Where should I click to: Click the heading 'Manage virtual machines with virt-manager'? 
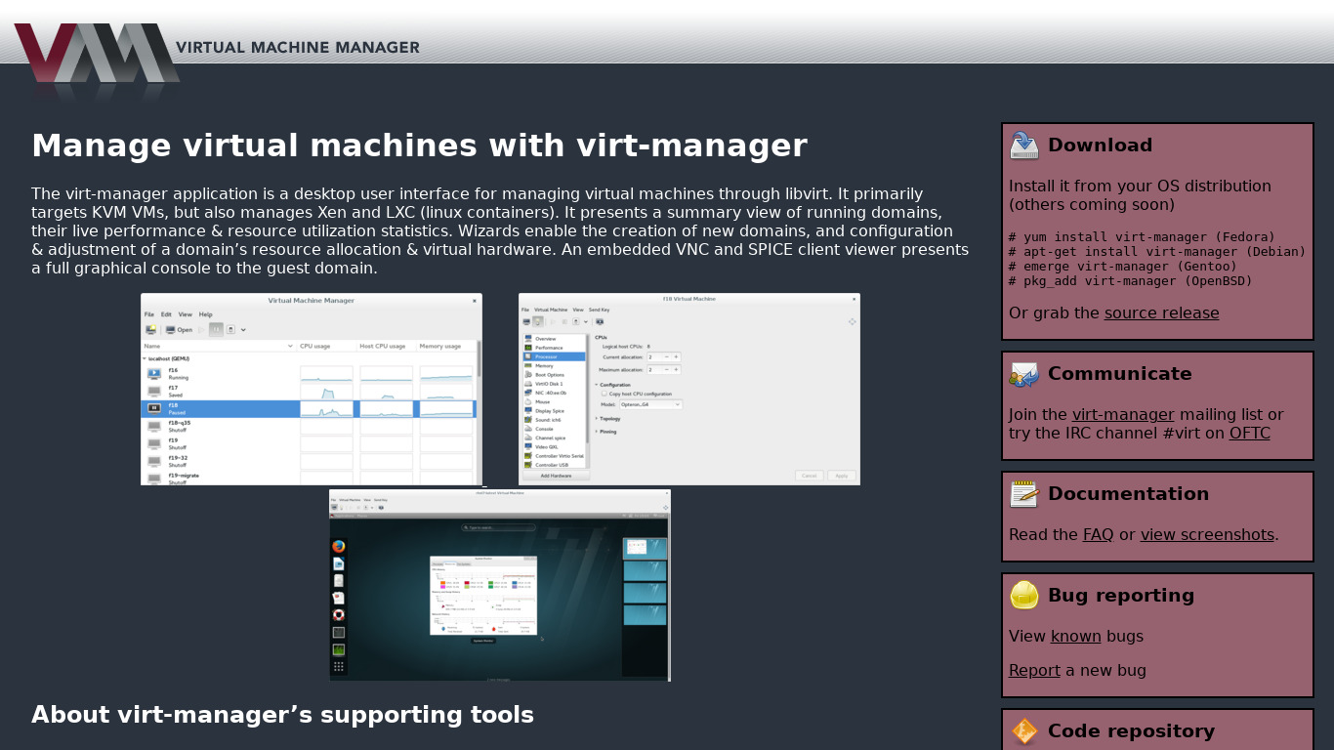coord(419,146)
